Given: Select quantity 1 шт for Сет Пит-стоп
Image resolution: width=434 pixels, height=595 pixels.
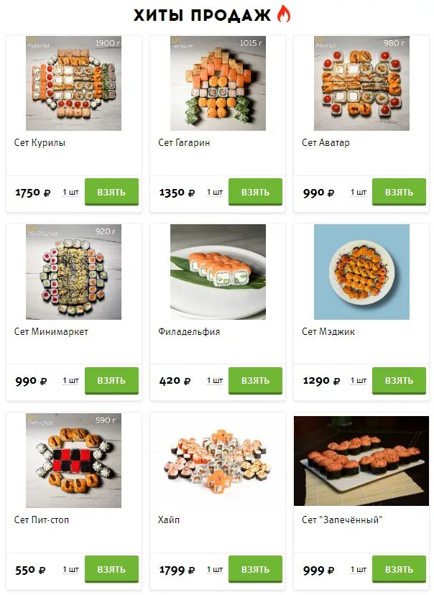Looking at the screenshot, I should (x=70, y=570).
